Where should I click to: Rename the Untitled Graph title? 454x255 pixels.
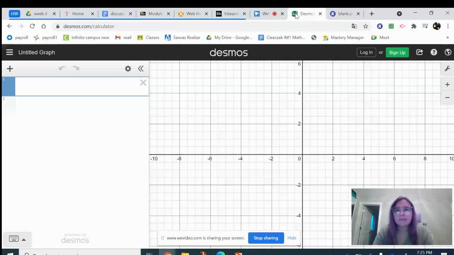(x=37, y=52)
